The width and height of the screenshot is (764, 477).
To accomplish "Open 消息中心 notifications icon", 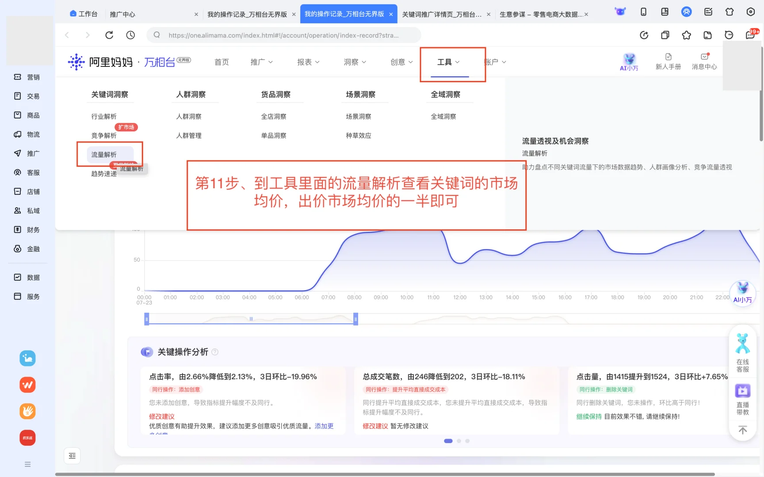I will [x=704, y=61].
